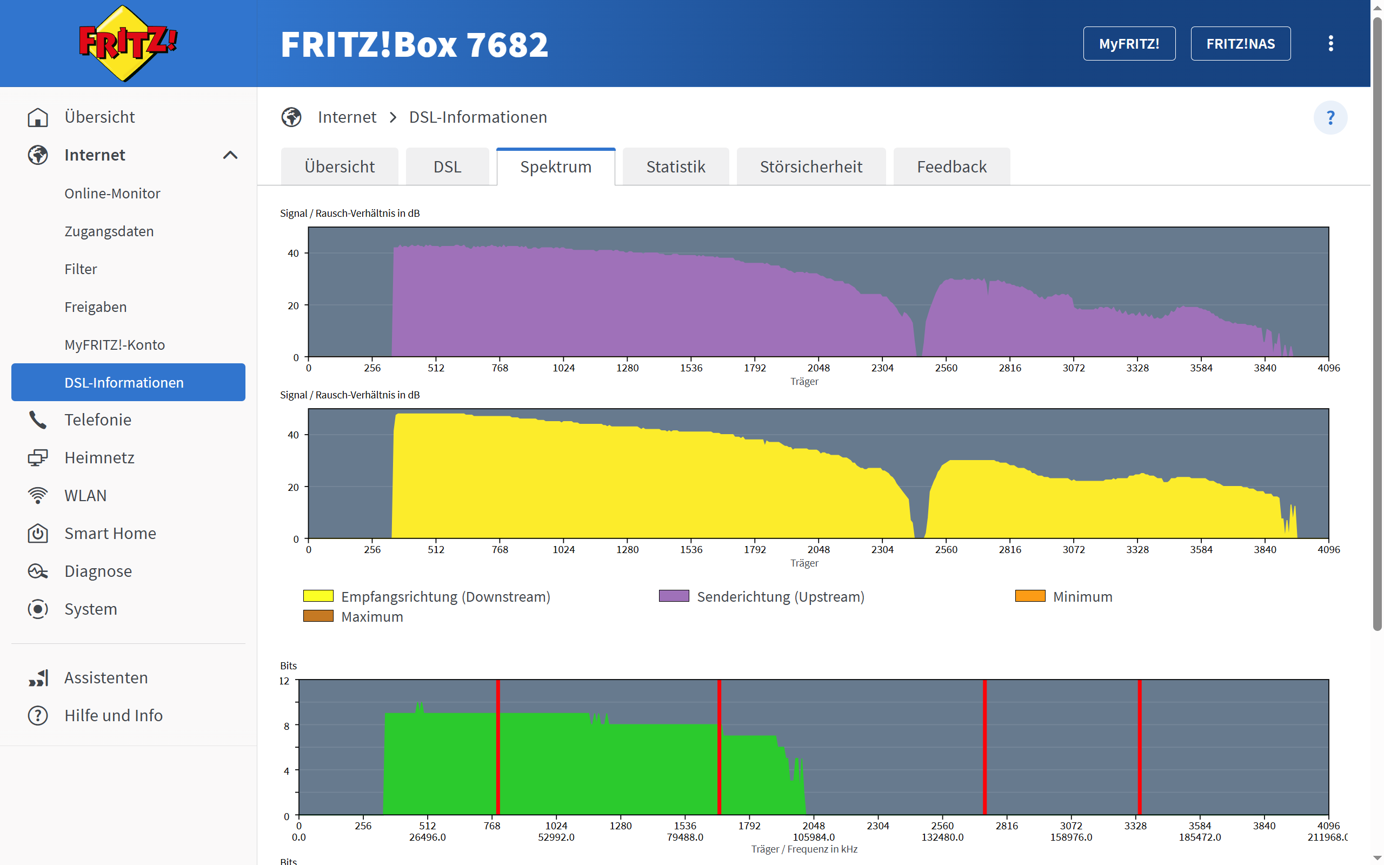Click the Diagnose icon
Viewport: 1384px width, 865px height.
pyautogui.click(x=38, y=571)
